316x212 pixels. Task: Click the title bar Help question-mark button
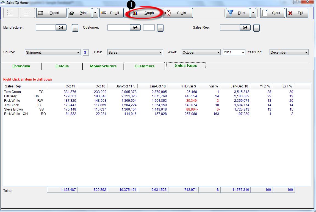click(297, 2)
